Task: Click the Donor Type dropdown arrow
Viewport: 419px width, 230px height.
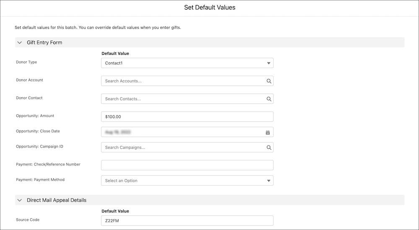Action: point(269,64)
